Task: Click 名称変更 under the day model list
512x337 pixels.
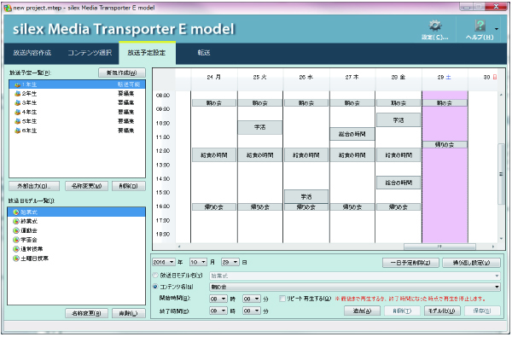Action: point(86,313)
